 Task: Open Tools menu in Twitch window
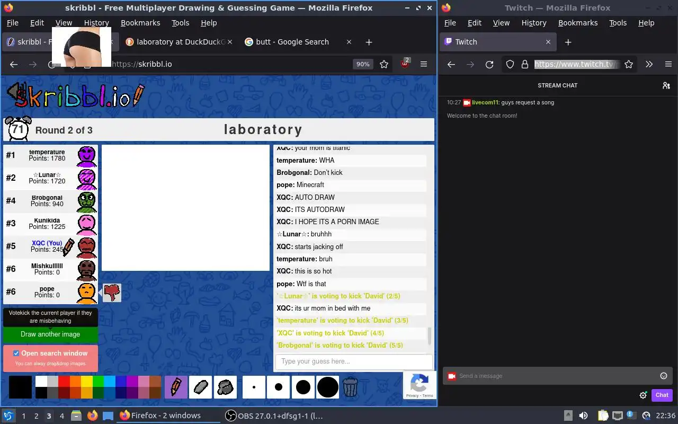click(x=618, y=23)
